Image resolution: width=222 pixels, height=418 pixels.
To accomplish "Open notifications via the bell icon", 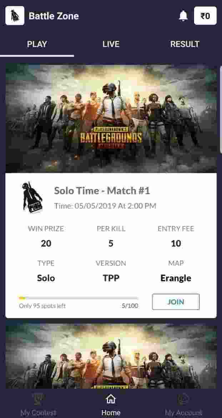I will click(x=183, y=16).
